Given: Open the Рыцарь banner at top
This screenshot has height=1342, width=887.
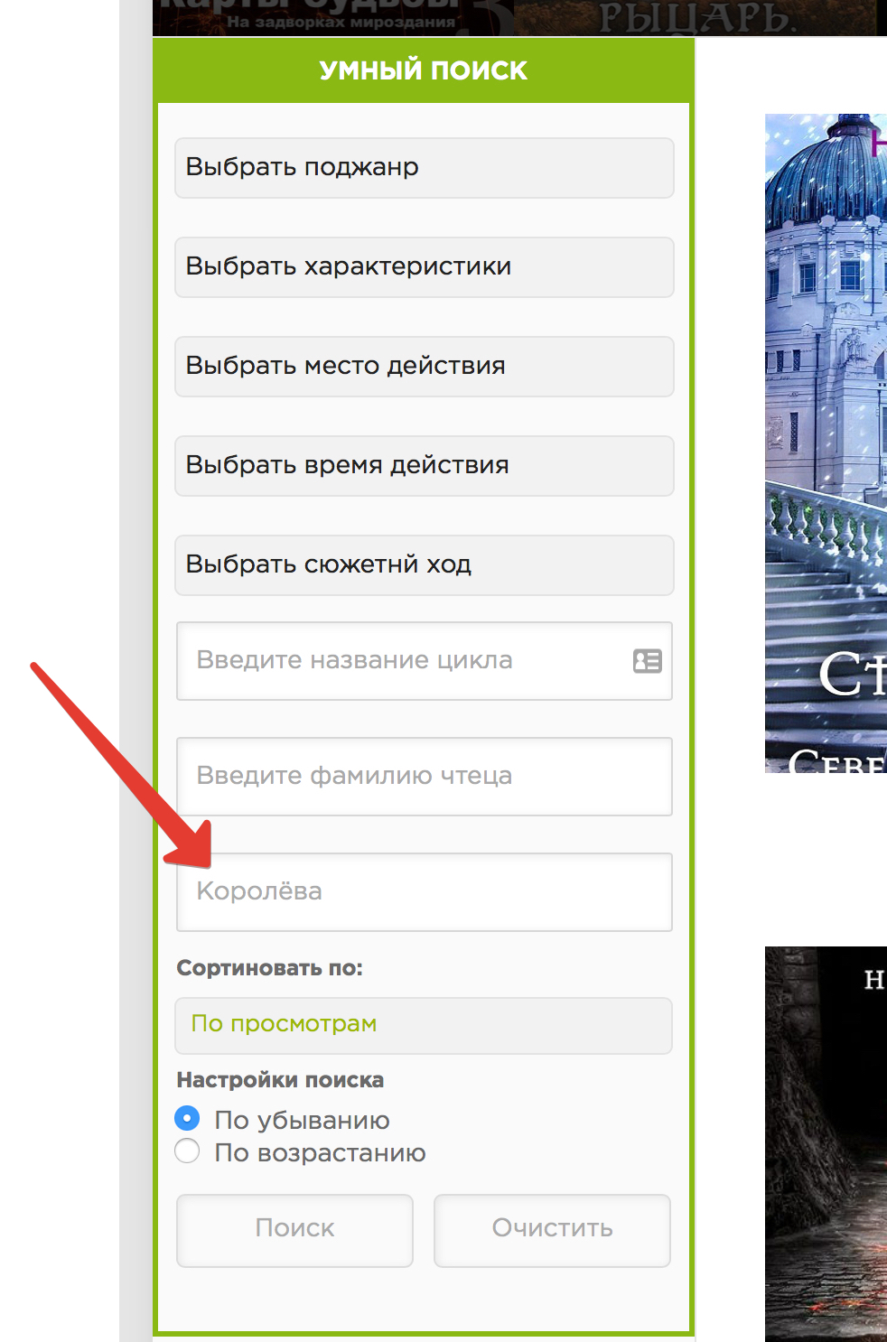Looking at the screenshot, I should pyautogui.click(x=696, y=17).
